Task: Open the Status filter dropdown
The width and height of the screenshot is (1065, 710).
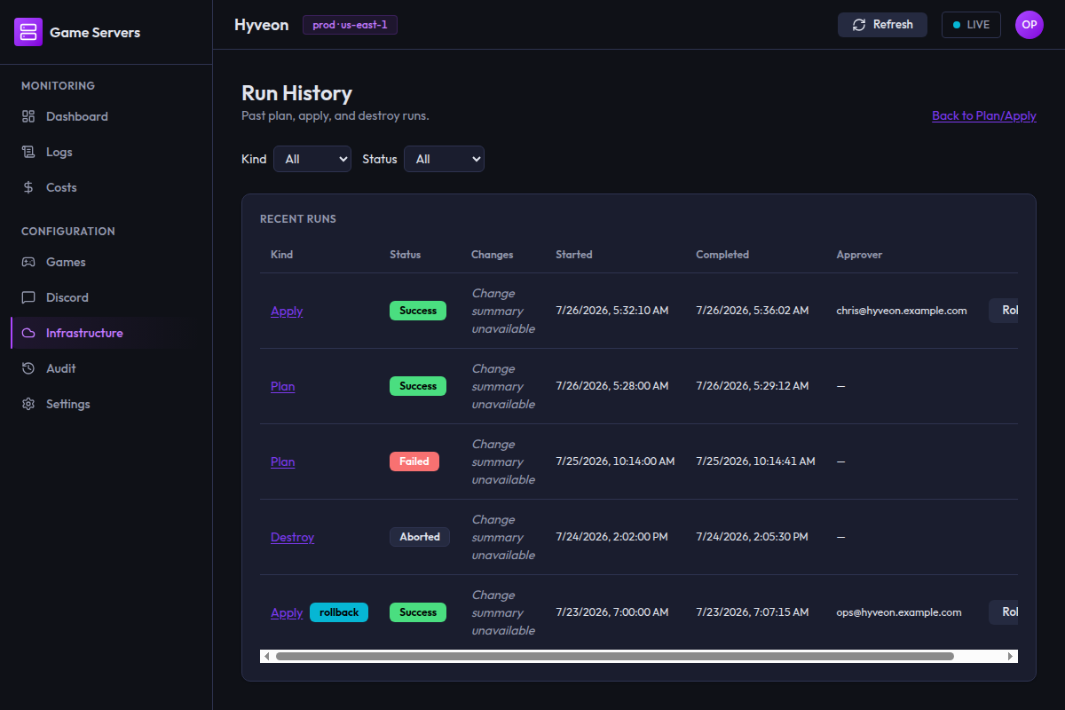Action: point(444,159)
